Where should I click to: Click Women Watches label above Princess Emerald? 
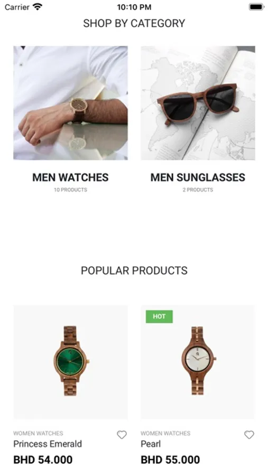click(x=38, y=433)
